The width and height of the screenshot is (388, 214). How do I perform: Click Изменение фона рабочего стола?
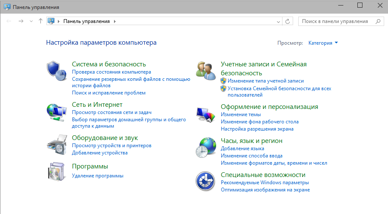click(x=260, y=122)
